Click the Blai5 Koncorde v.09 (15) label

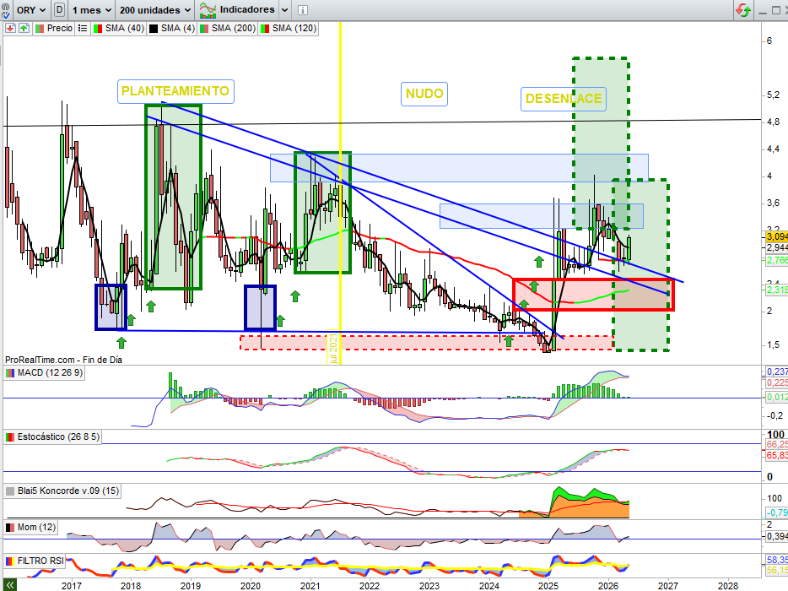click(x=62, y=491)
